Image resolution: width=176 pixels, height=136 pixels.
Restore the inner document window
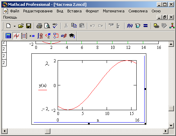tap(165, 17)
